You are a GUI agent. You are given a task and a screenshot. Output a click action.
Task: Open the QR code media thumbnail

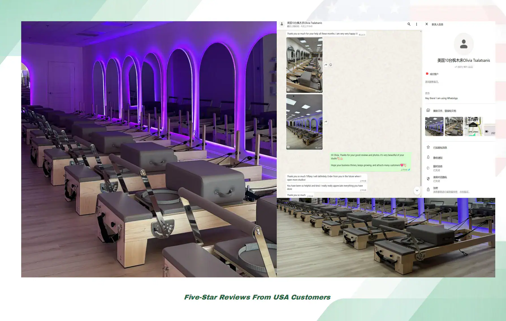[x=473, y=127]
